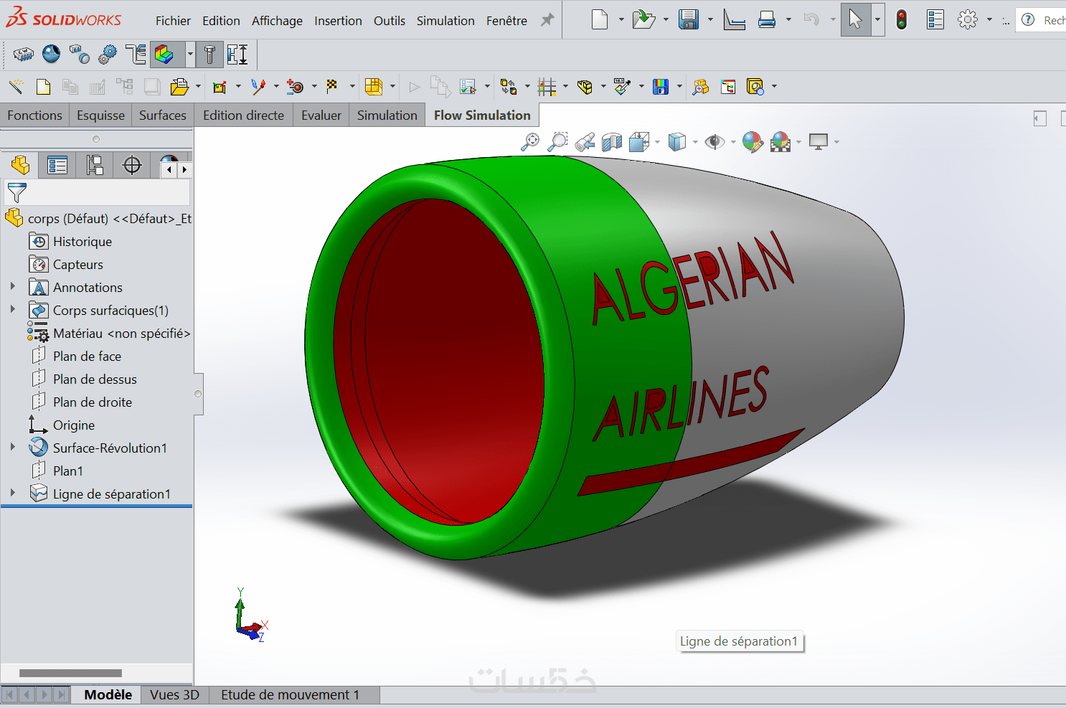Click the Edit Appearance color ball icon
1066x708 pixels.
pyautogui.click(x=753, y=142)
